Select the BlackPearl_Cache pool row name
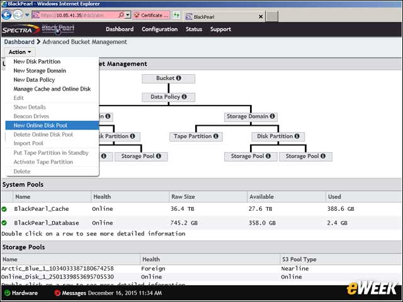The image size is (403, 302). click(x=42, y=209)
